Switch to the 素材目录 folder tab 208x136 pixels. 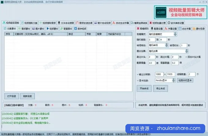pyautogui.click(x=199, y=29)
